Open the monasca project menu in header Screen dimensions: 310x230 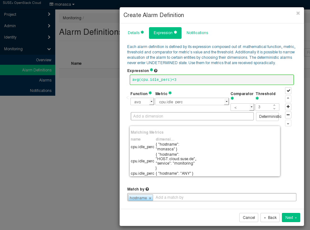(x=62, y=5)
